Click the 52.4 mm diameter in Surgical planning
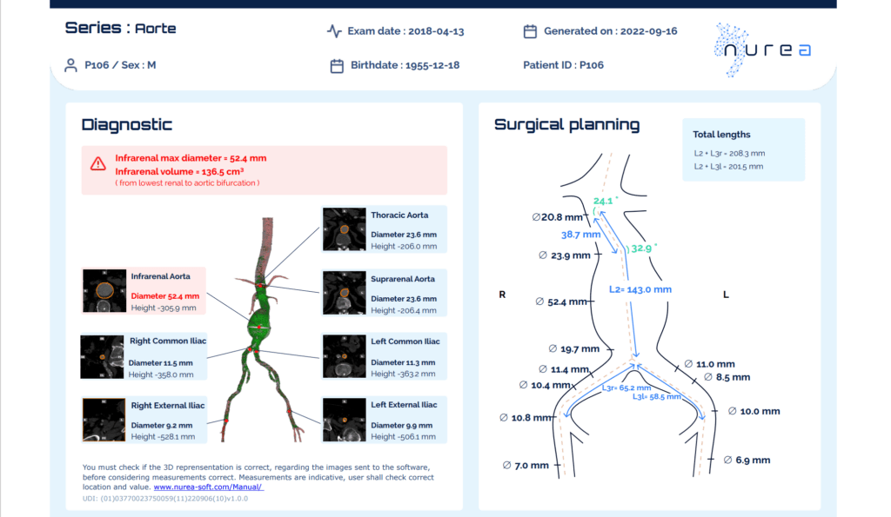The width and height of the screenshot is (891, 517). pos(562,302)
